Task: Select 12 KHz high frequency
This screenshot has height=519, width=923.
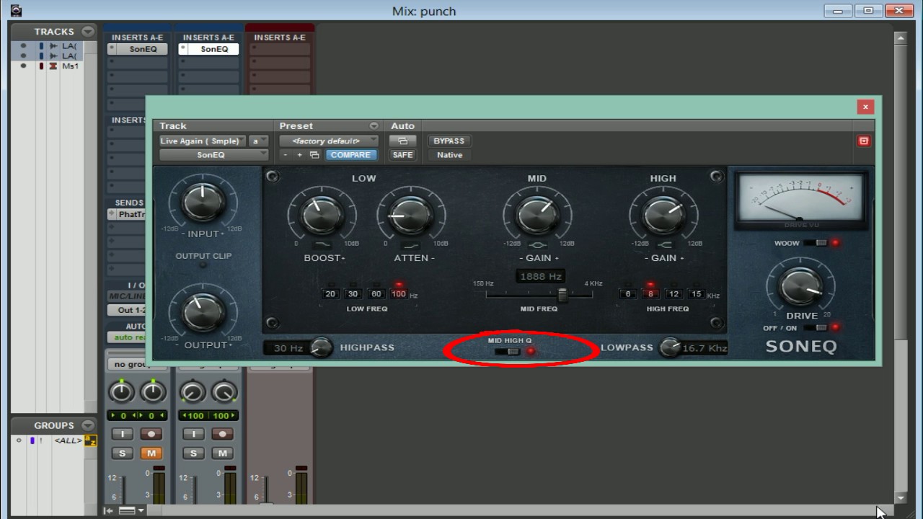Action: pyautogui.click(x=673, y=294)
